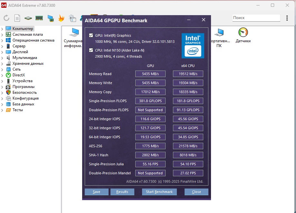This screenshot has height=213, width=296.
Task: Click GPU Memory Copy value 17012 MB/s
Action: click(150, 92)
